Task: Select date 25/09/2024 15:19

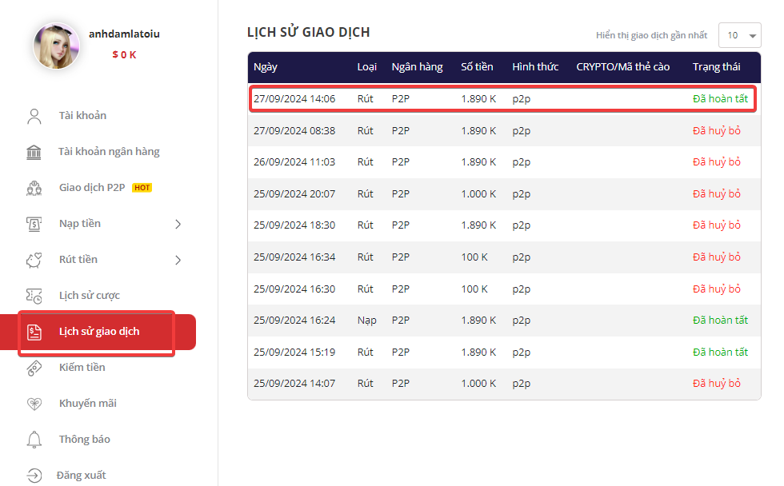Action: [294, 353]
